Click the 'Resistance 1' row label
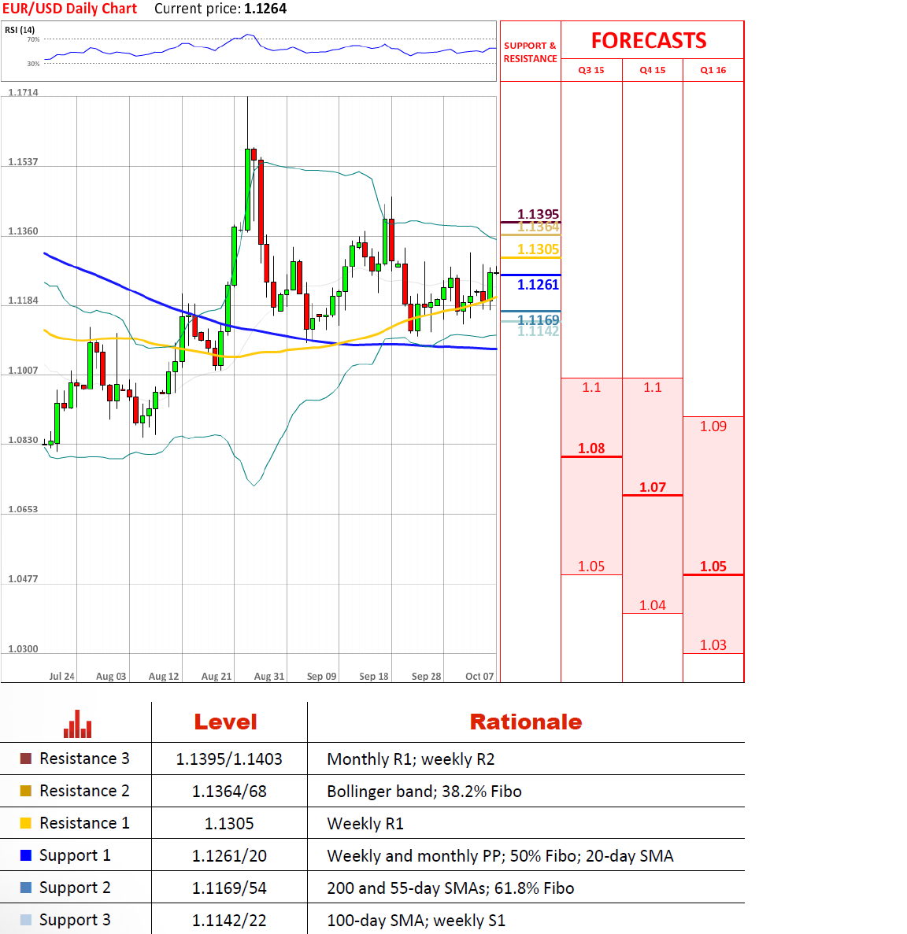907x934 pixels. click(x=84, y=823)
